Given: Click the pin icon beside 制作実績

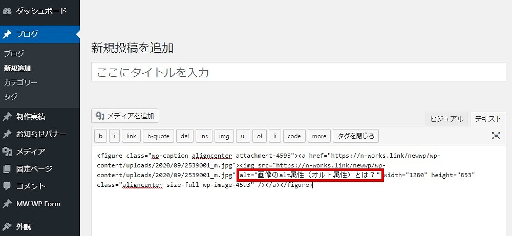Looking at the screenshot, I should (7, 117).
